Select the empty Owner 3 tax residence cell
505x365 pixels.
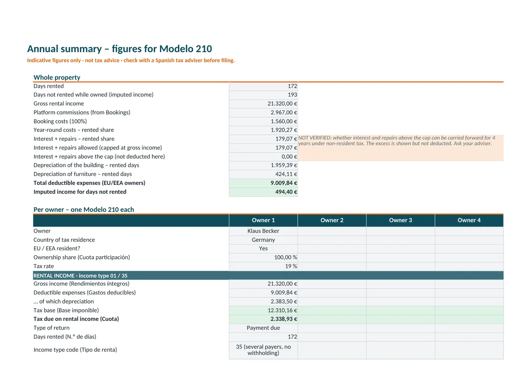(x=401, y=240)
